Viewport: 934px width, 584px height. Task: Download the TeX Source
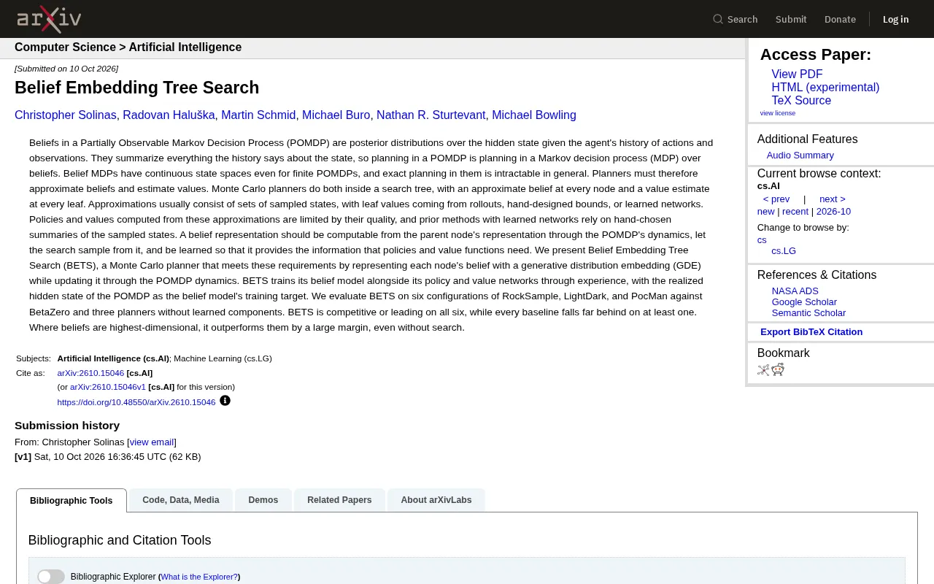pos(801,101)
